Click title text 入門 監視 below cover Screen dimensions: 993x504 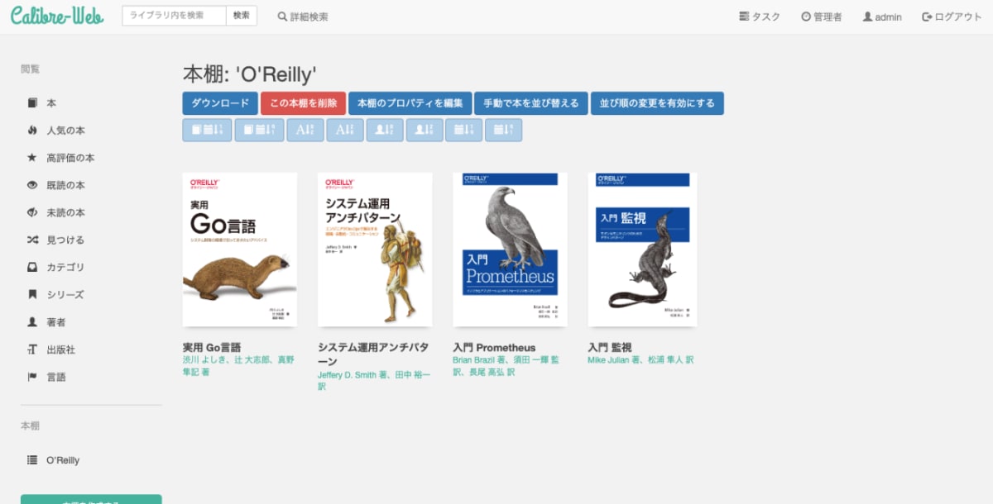610,348
